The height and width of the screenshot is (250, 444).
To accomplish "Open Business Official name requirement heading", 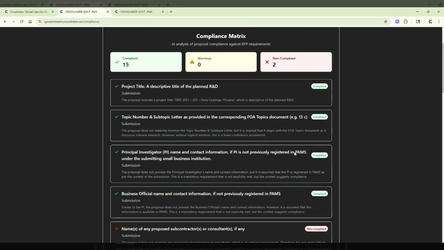I will click(201, 194).
